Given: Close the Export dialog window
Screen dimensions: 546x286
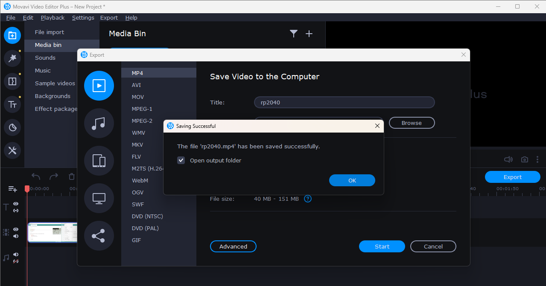Looking at the screenshot, I should [x=464, y=55].
